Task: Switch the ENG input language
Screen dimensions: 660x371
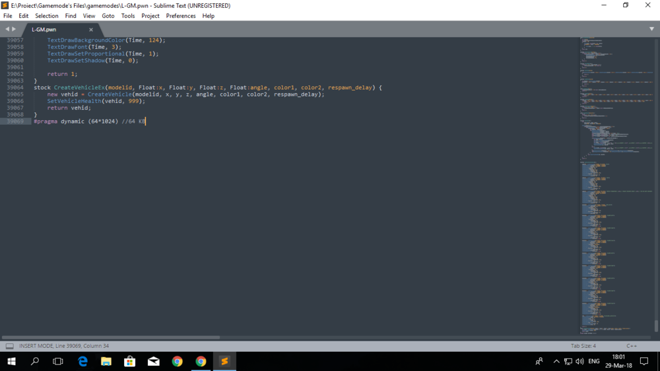Action: click(594, 361)
